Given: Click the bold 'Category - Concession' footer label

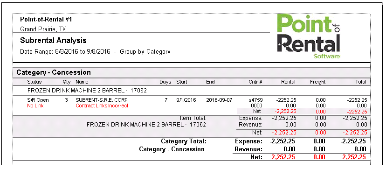Looking at the screenshot, I should pyautogui.click(x=172, y=149).
